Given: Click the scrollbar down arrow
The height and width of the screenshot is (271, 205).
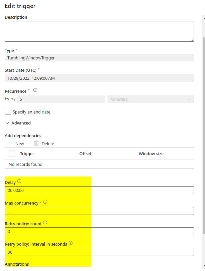Looking at the screenshot, I should (204, 266).
